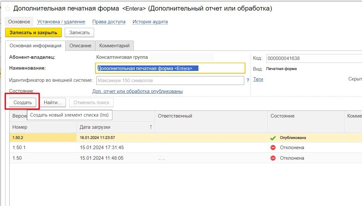Click the Найти... button
The width and height of the screenshot is (362, 206).
click(52, 103)
